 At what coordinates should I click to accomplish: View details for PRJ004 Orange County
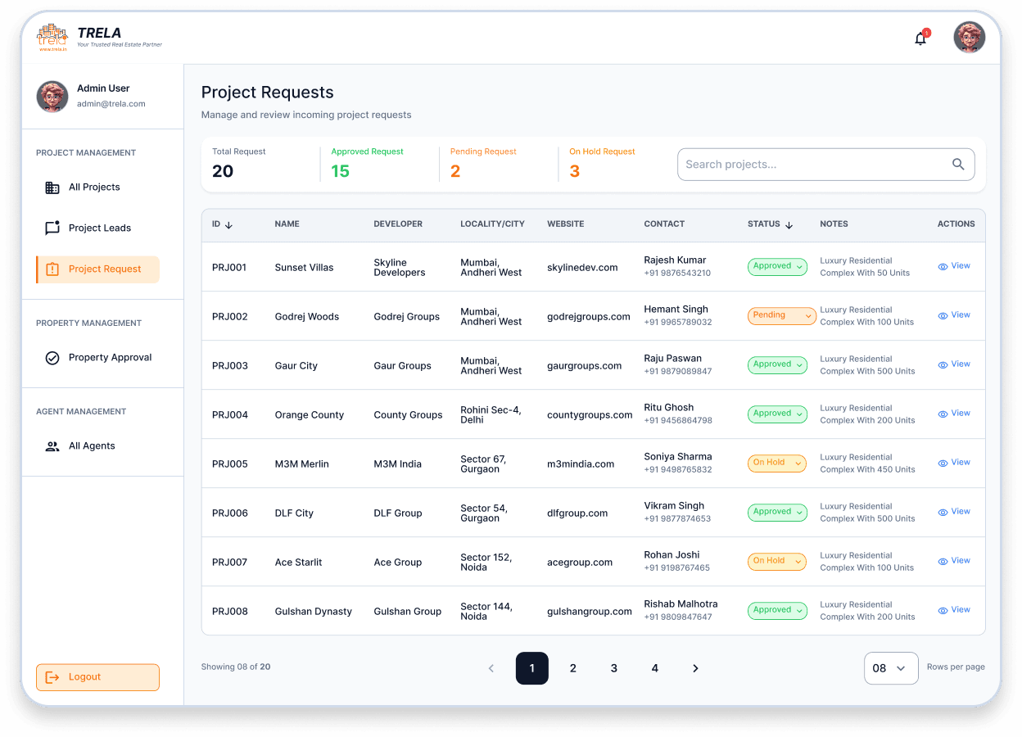click(954, 414)
